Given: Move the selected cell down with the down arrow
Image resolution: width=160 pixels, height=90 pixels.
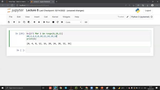Looking at the screenshot, I should coord(39,22).
